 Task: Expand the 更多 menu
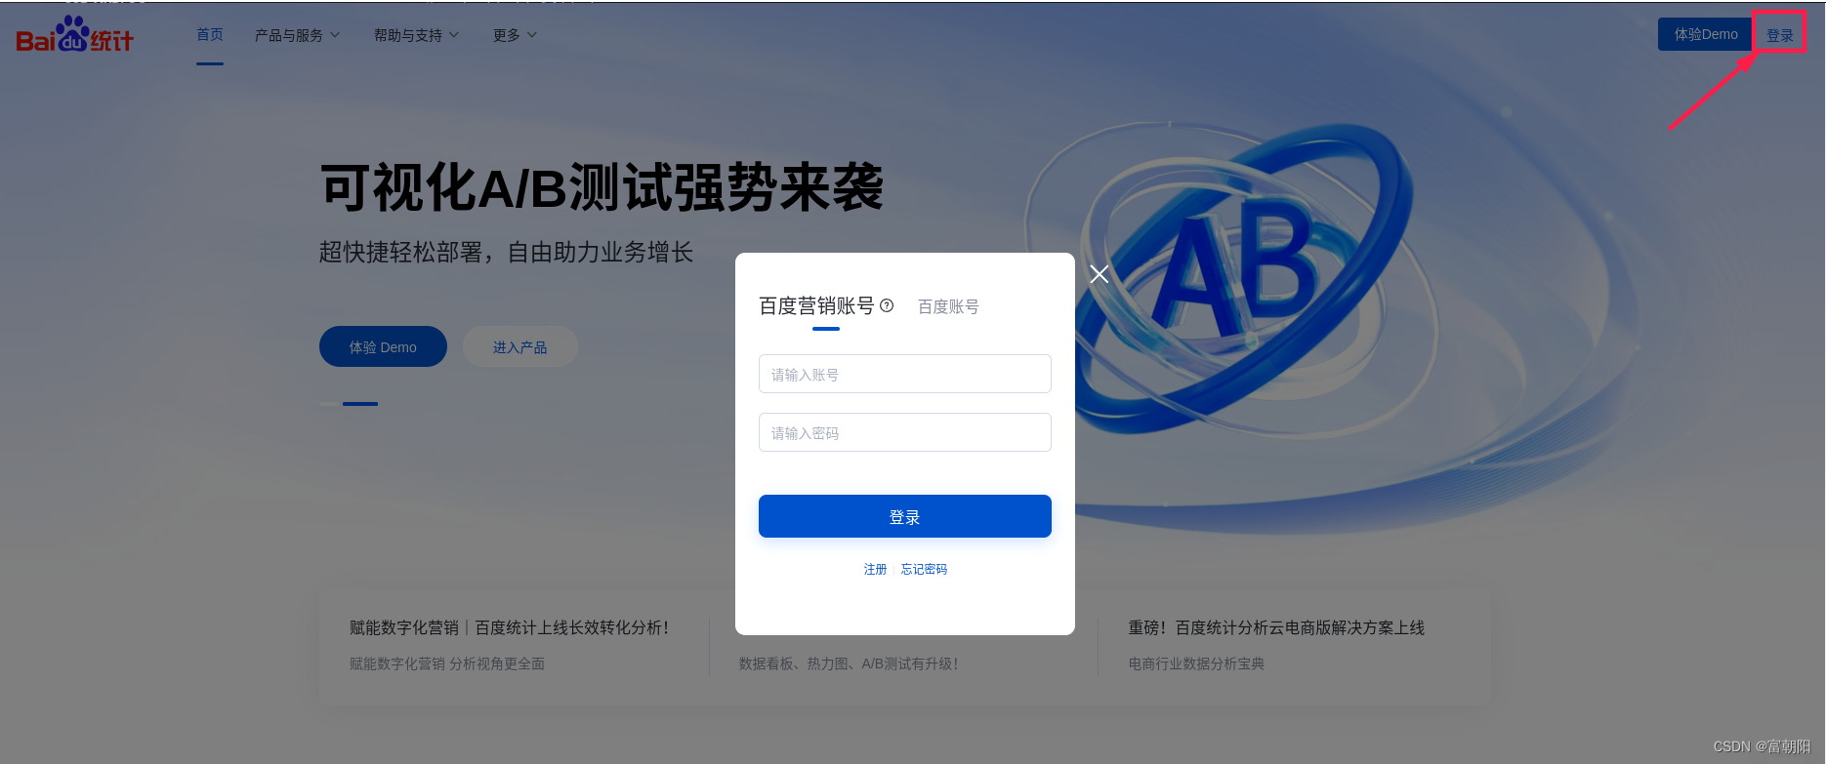tap(515, 35)
